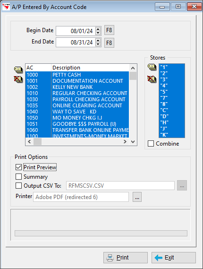Viewport: 203px width, 269px height.
Task: Enable Output CSV To checkbox
Action: 18,186
